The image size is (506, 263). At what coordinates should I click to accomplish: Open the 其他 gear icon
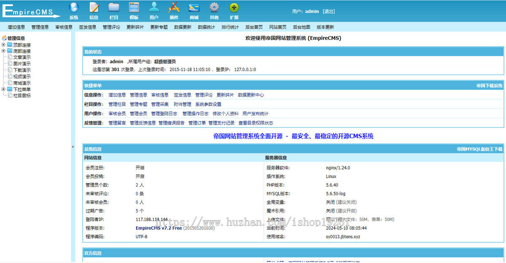click(214, 8)
